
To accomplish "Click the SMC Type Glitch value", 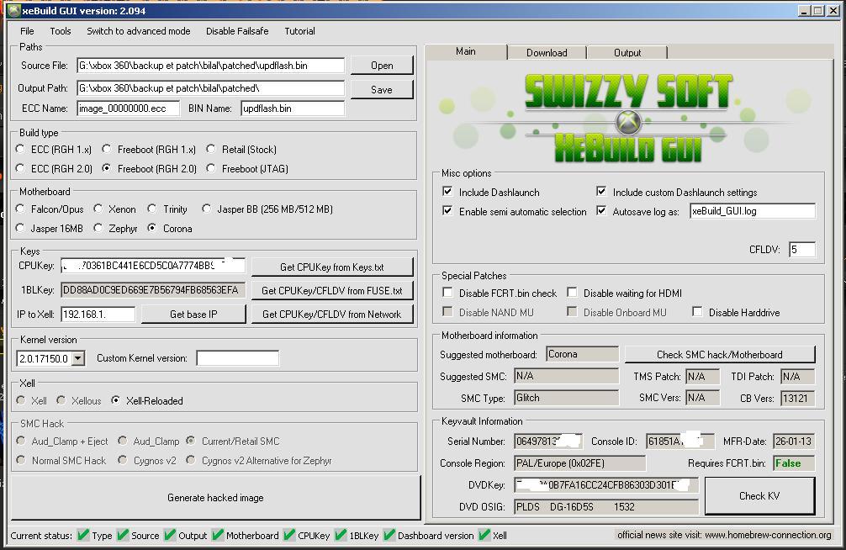I will pos(566,398).
